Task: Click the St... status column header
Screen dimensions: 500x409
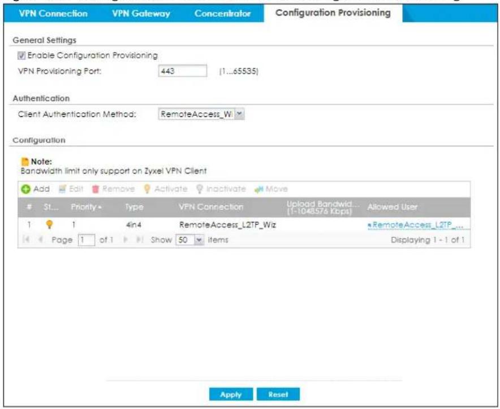Action: (x=51, y=207)
